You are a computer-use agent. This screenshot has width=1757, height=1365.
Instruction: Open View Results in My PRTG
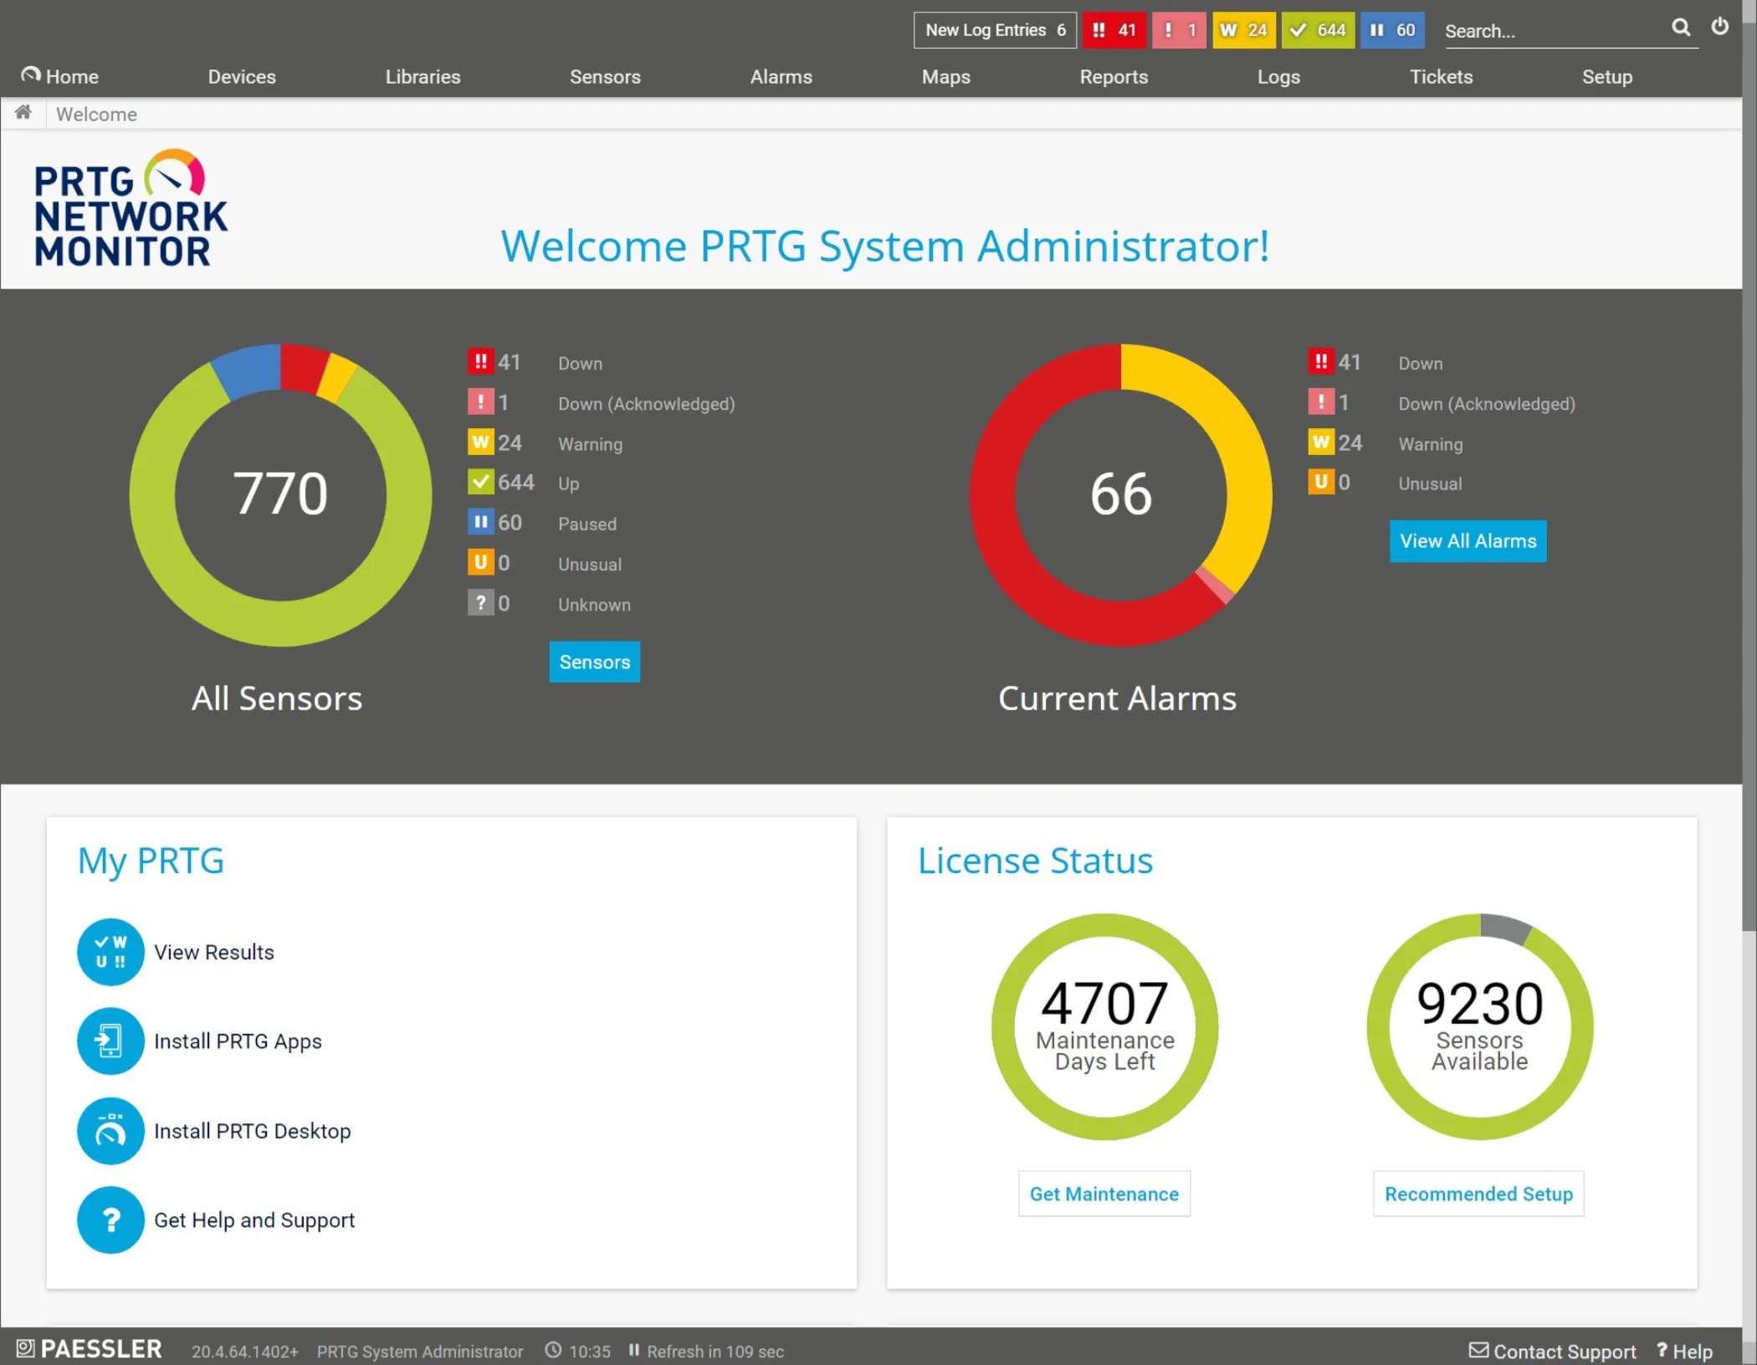(110, 952)
